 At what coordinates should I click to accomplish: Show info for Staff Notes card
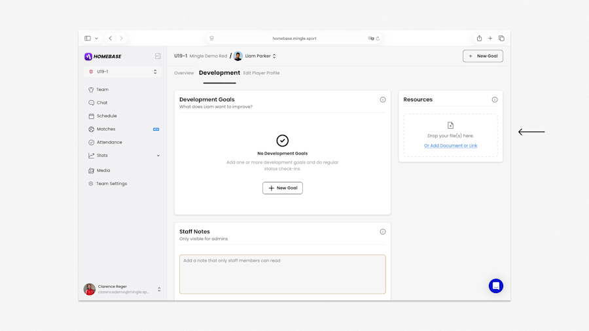pos(383,232)
